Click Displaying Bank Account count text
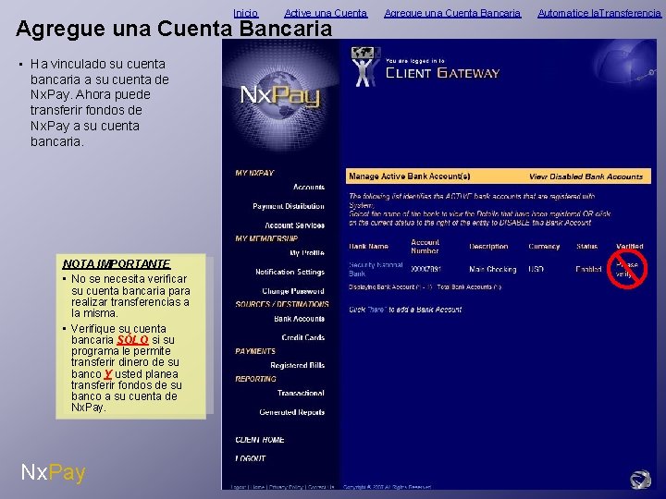Image resolution: width=666 pixels, height=499 pixels. click(x=425, y=287)
